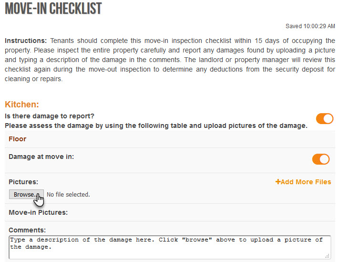The height and width of the screenshot is (262, 339).
Task: Click the instructions paragraph about security deposit
Action: pyautogui.click(x=170, y=60)
